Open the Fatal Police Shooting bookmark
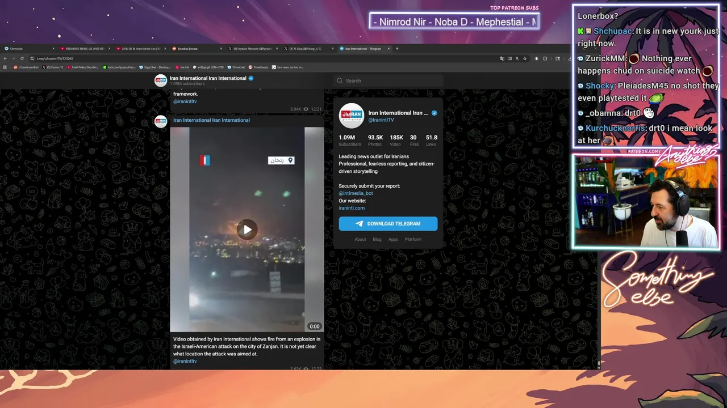727x408 pixels. tap(83, 67)
